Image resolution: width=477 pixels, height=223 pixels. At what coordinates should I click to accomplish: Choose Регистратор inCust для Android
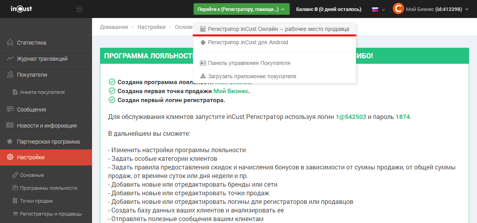pos(248,42)
